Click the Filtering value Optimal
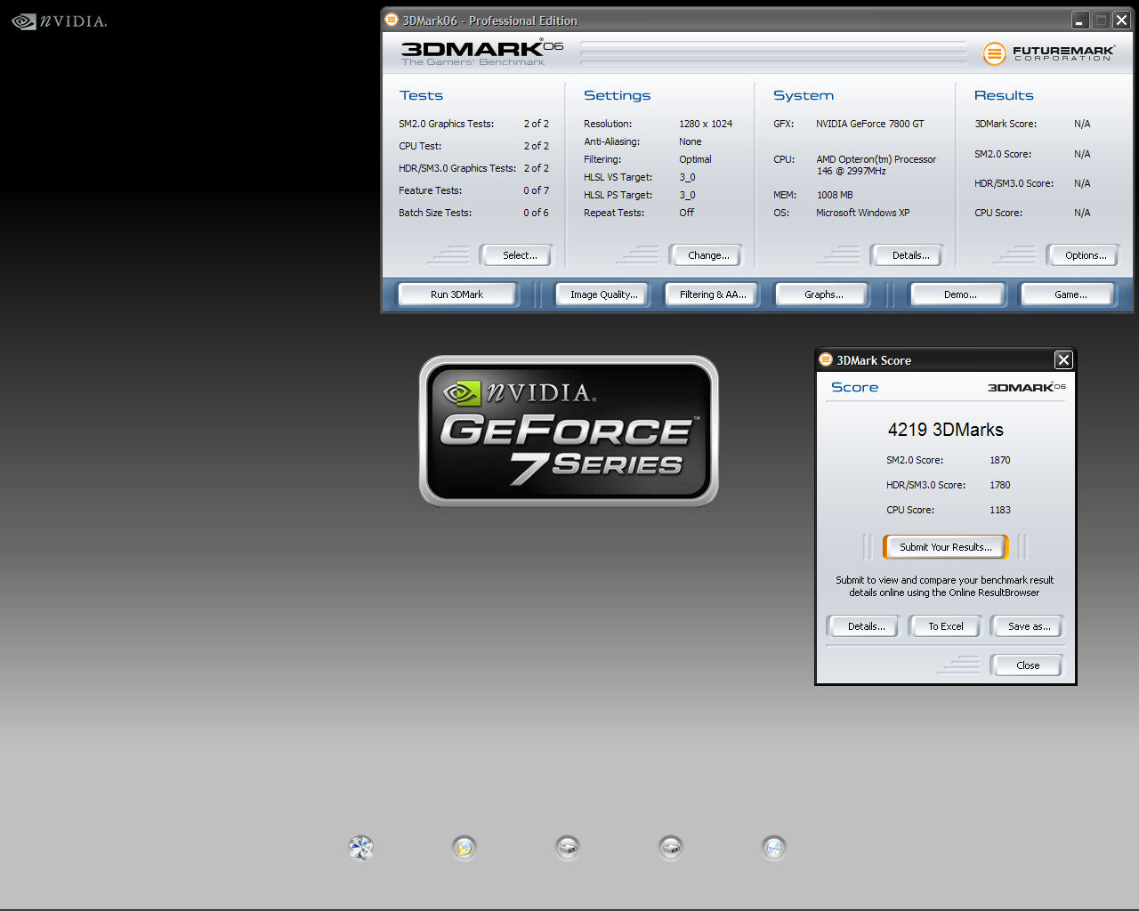Image resolution: width=1139 pixels, height=911 pixels. tap(695, 159)
